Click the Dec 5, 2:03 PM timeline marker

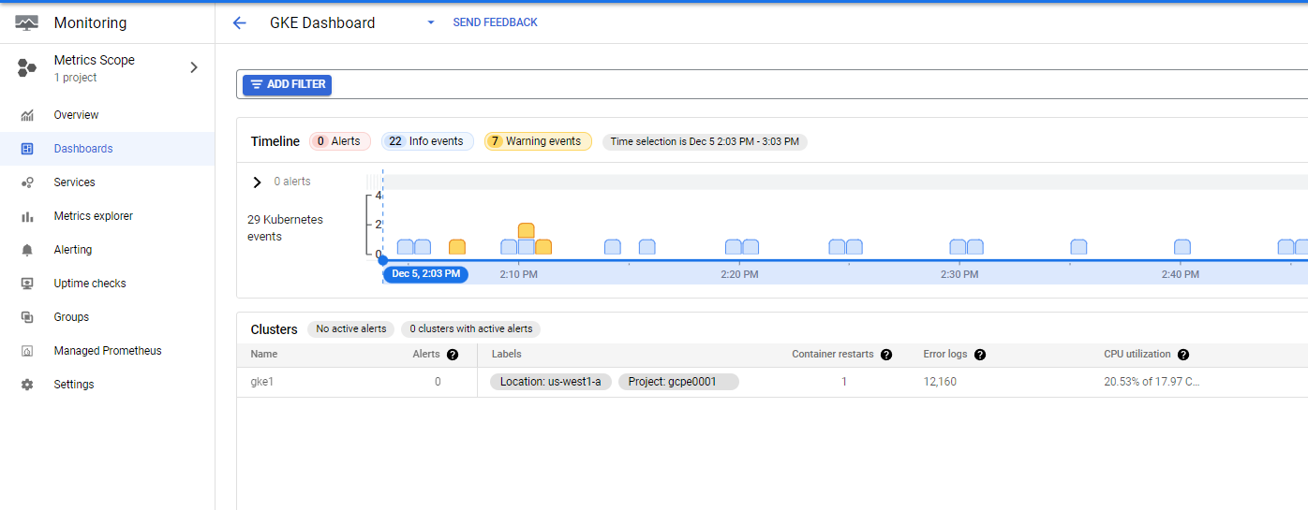pos(425,274)
